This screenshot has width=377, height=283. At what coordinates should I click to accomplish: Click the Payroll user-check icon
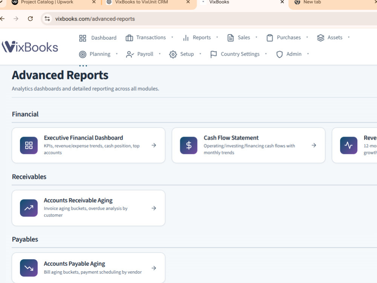pos(130,54)
